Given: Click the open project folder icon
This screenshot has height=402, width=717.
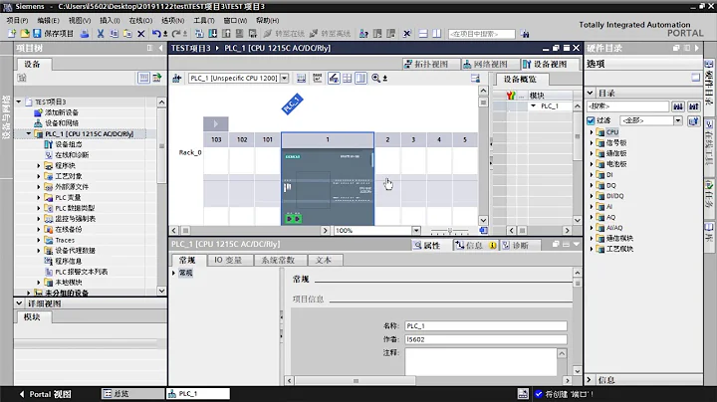Looking at the screenshot, I should click(x=25, y=34).
